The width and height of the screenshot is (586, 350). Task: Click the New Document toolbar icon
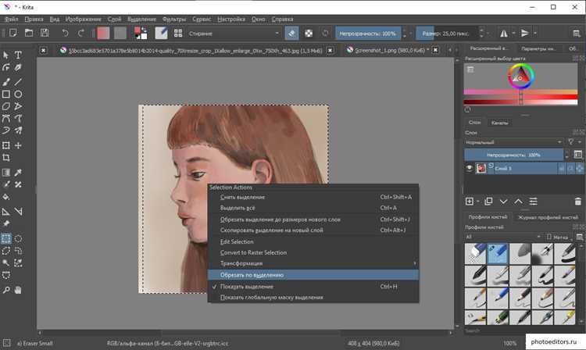tap(13, 34)
